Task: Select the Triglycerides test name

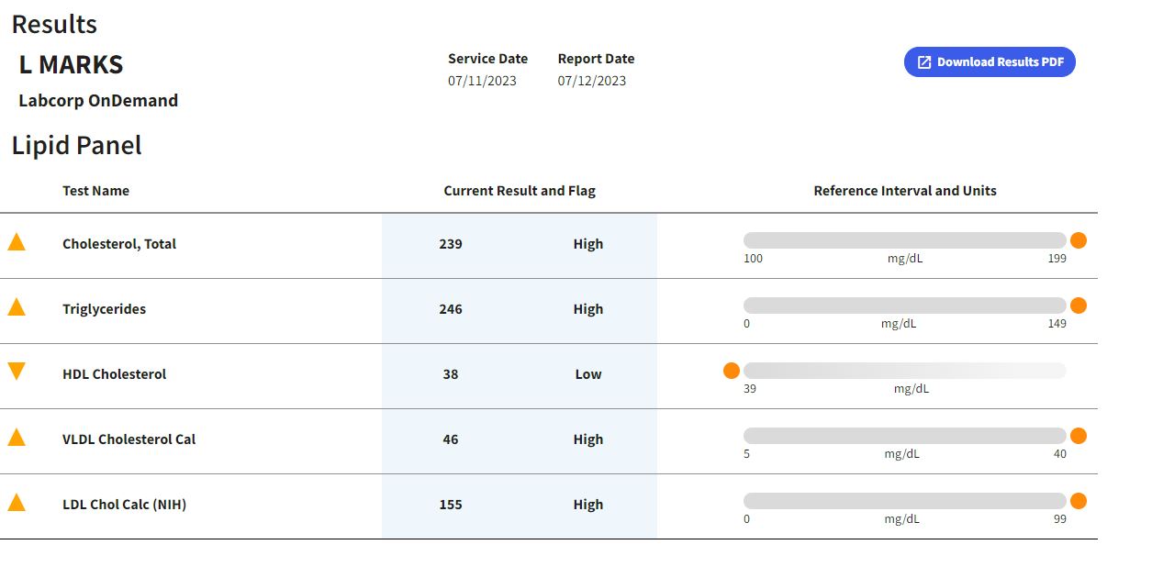Action: [x=104, y=309]
